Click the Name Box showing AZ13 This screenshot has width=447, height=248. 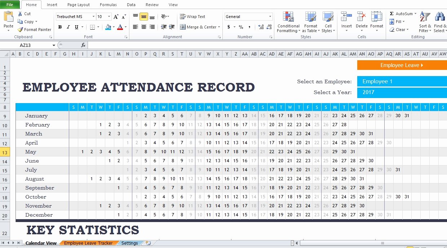point(26,45)
